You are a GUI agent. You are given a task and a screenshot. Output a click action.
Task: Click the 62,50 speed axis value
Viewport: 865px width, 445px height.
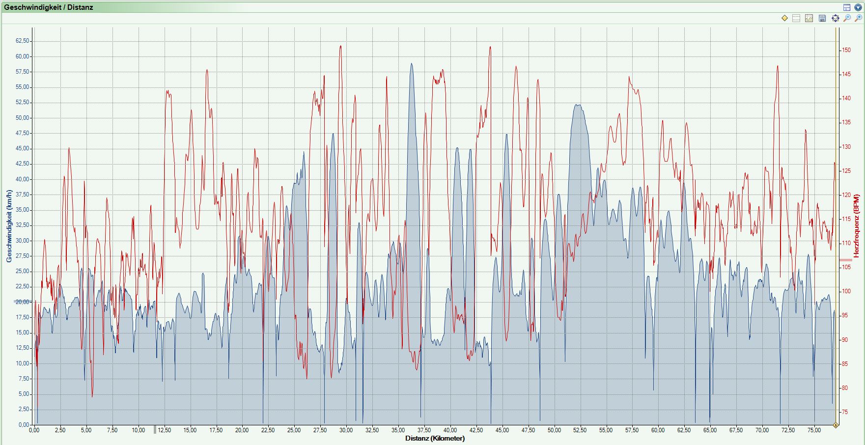(23, 41)
